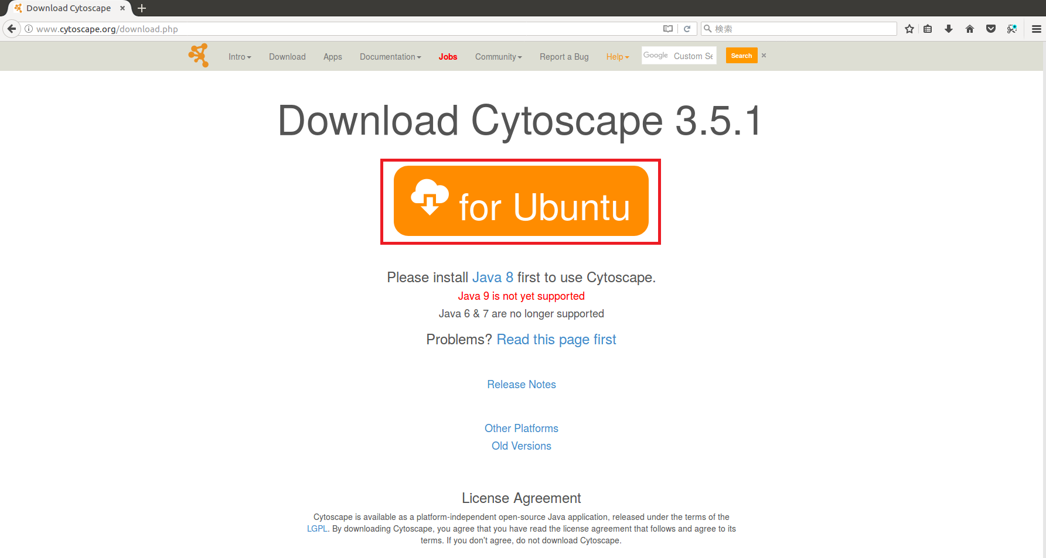1046x558 pixels.
Task: Open the Apps nav item
Action: tap(332, 57)
